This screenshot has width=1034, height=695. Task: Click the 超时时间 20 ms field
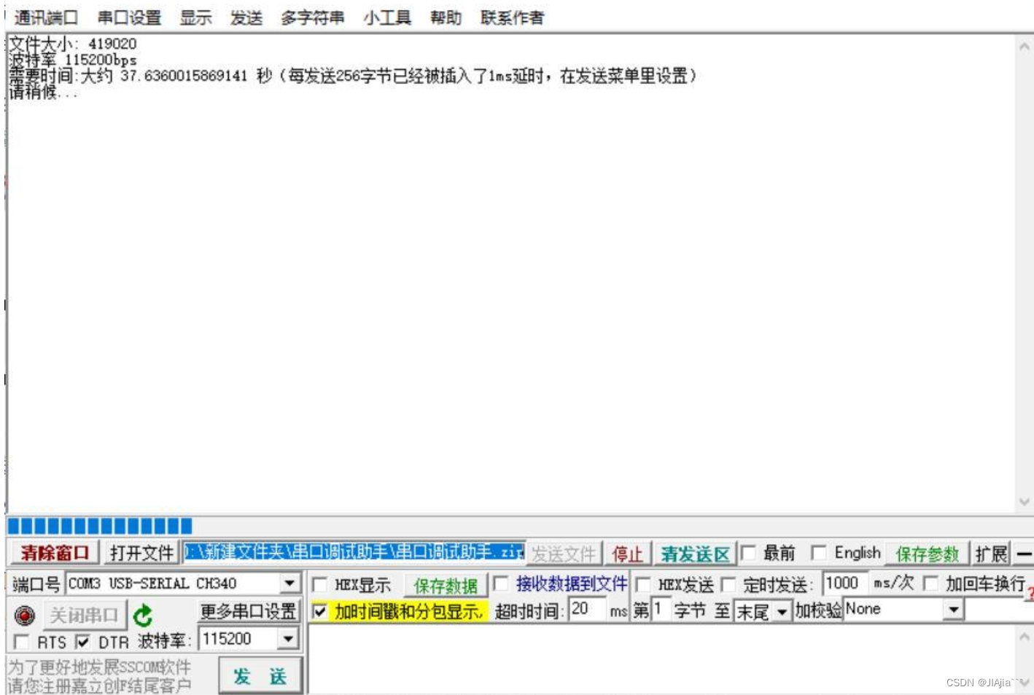tap(588, 609)
